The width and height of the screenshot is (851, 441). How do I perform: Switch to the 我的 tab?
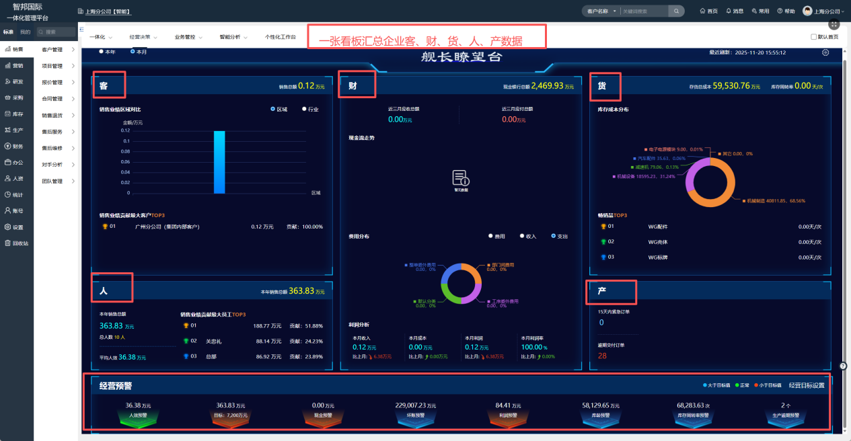25,32
